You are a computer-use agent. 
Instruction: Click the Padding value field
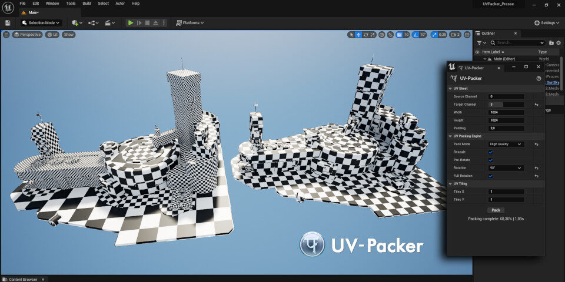506,129
